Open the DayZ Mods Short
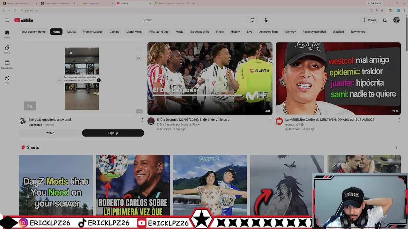The width and height of the screenshot is (408, 229). [x=56, y=185]
